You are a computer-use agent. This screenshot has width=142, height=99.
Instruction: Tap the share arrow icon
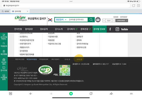point(111,94)
